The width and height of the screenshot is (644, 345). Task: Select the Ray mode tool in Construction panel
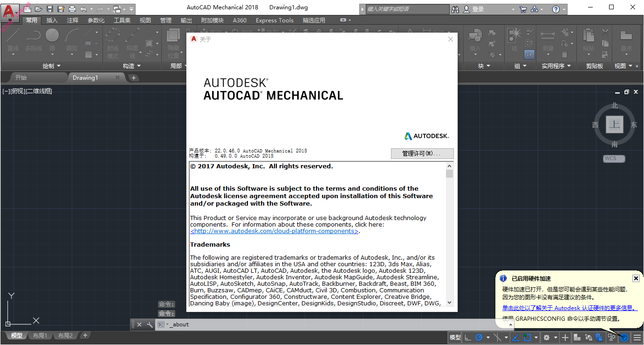tap(112, 43)
